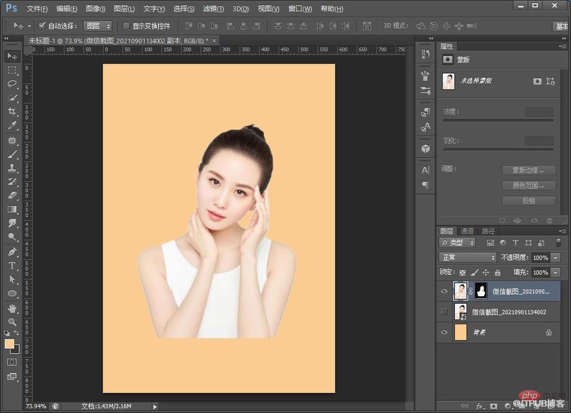The image size is (571, 413).
Task: Select the Eraser tool
Action: tap(12, 195)
